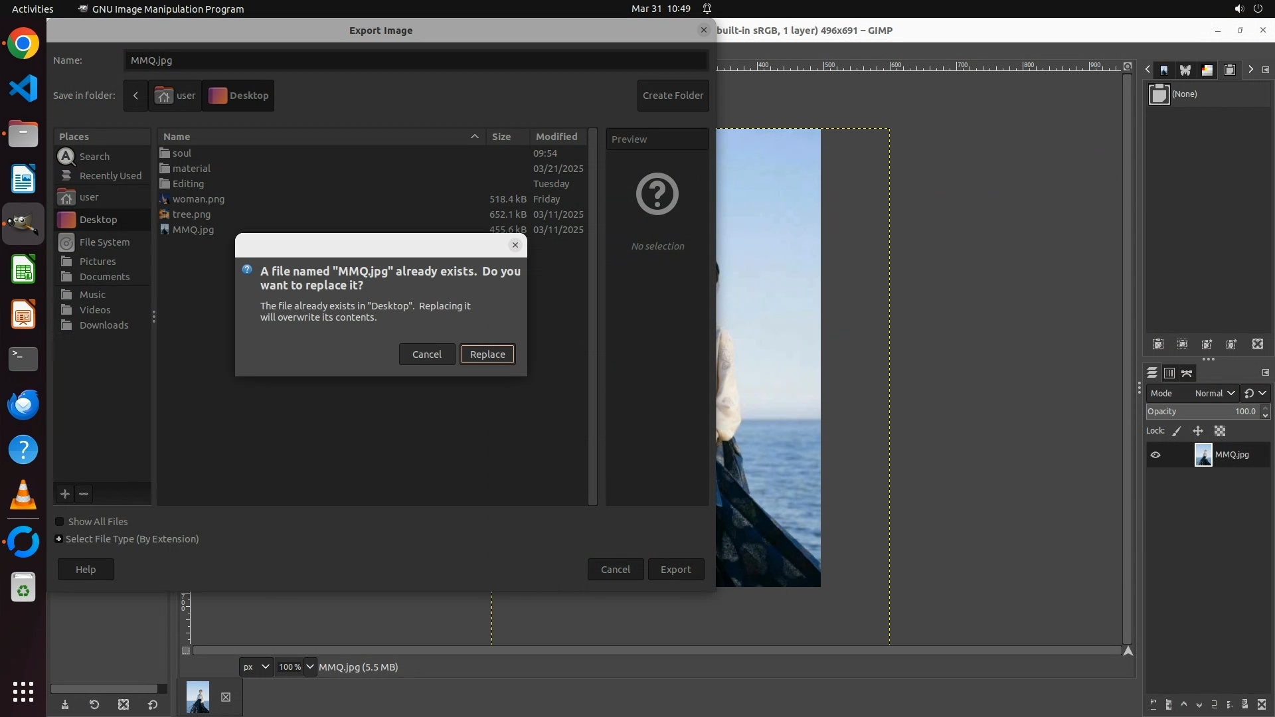Click Replace in the overwrite confirmation dialog
The width and height of the screenshot is (1275, 717).
click(x=487, y=355)
